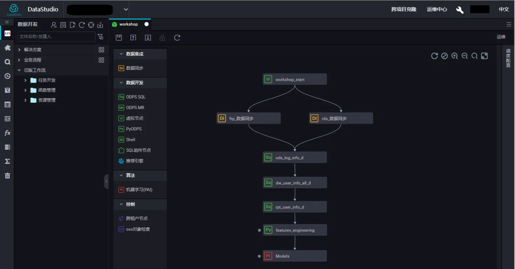Click the canvas refresh icon
515x269 pixels.
point(434,56)
